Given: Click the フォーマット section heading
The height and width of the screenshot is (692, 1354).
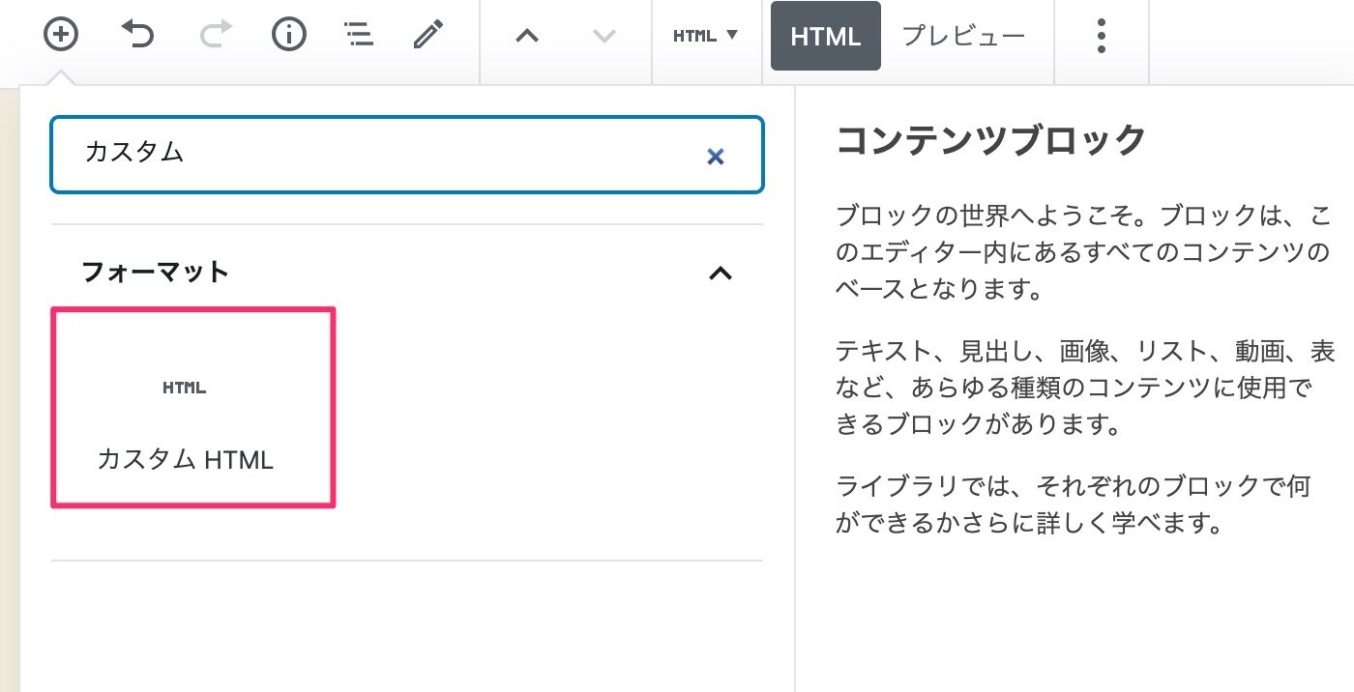Looking at the screenshot, I should [x=156, y=272].
